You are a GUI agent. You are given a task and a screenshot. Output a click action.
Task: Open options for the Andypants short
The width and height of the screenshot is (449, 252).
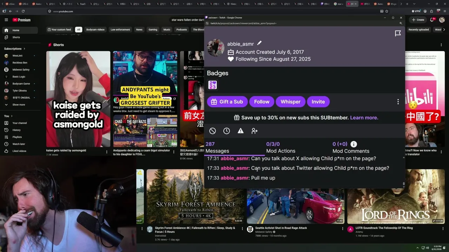click(174, 152)
